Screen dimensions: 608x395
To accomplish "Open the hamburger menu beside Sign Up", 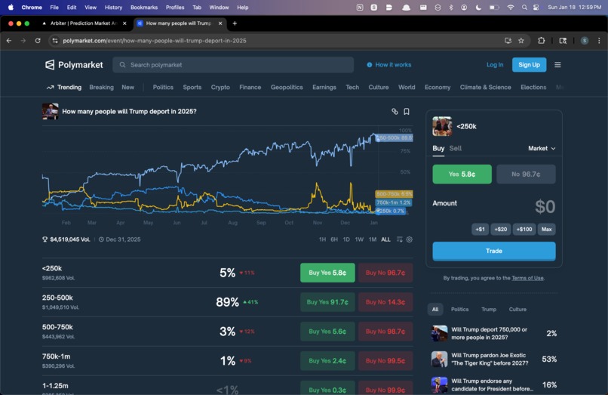I will 557,65.
